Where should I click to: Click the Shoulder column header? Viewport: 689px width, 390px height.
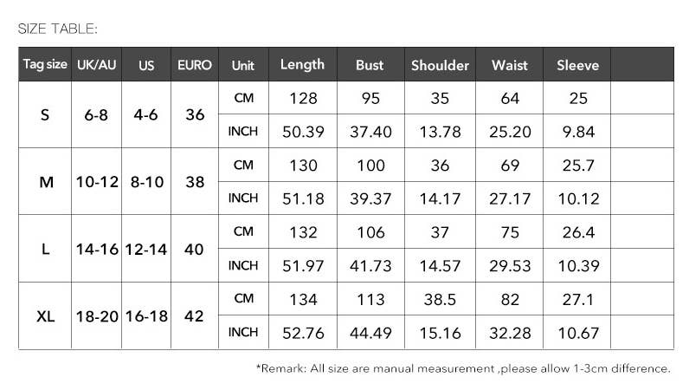pos(440,65)
